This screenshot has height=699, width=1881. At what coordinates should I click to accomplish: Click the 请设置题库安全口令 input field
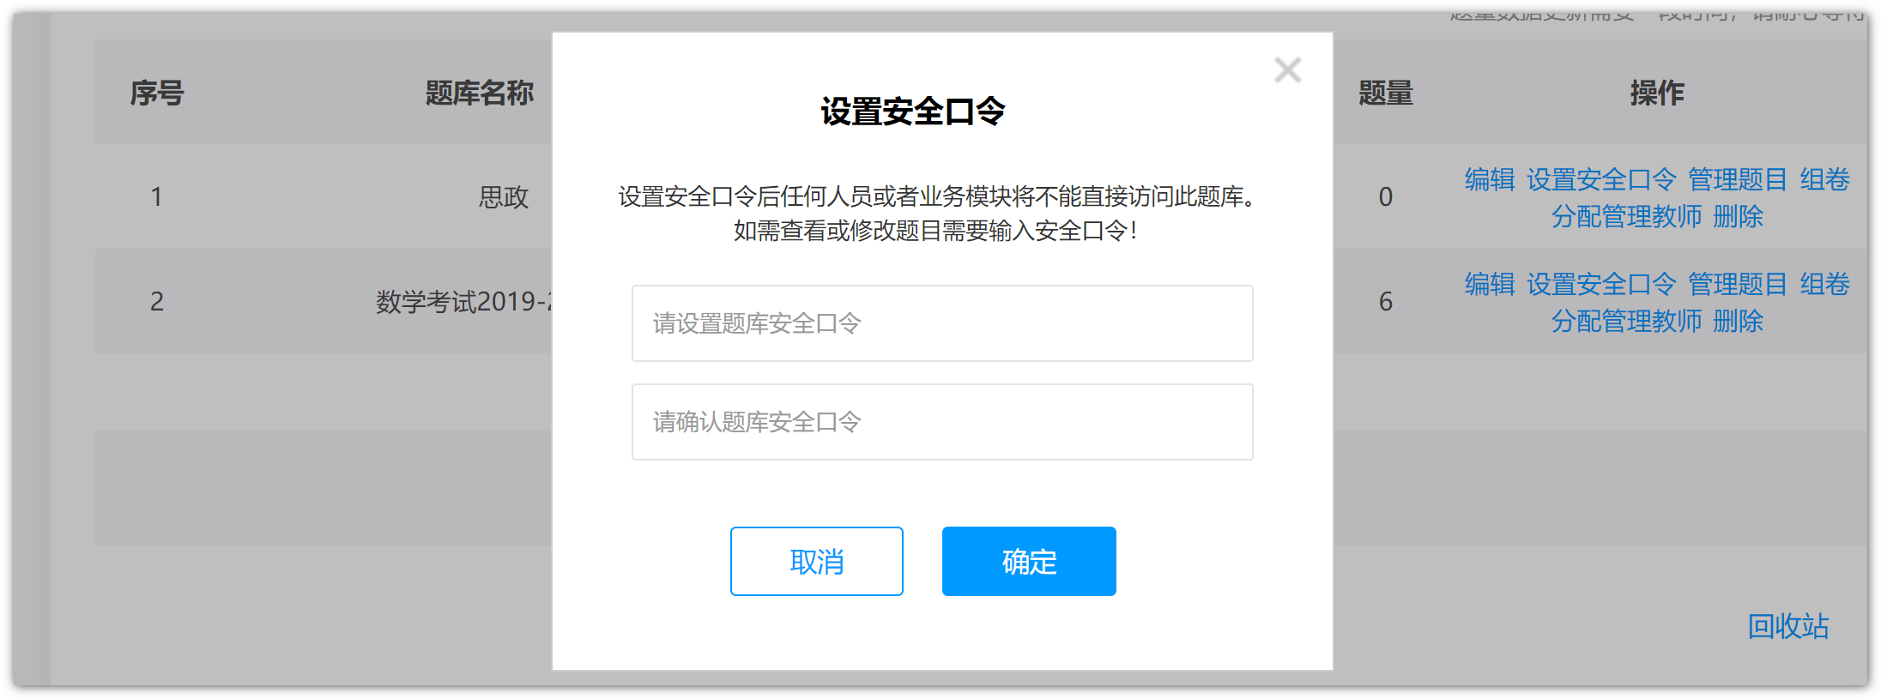942,323
